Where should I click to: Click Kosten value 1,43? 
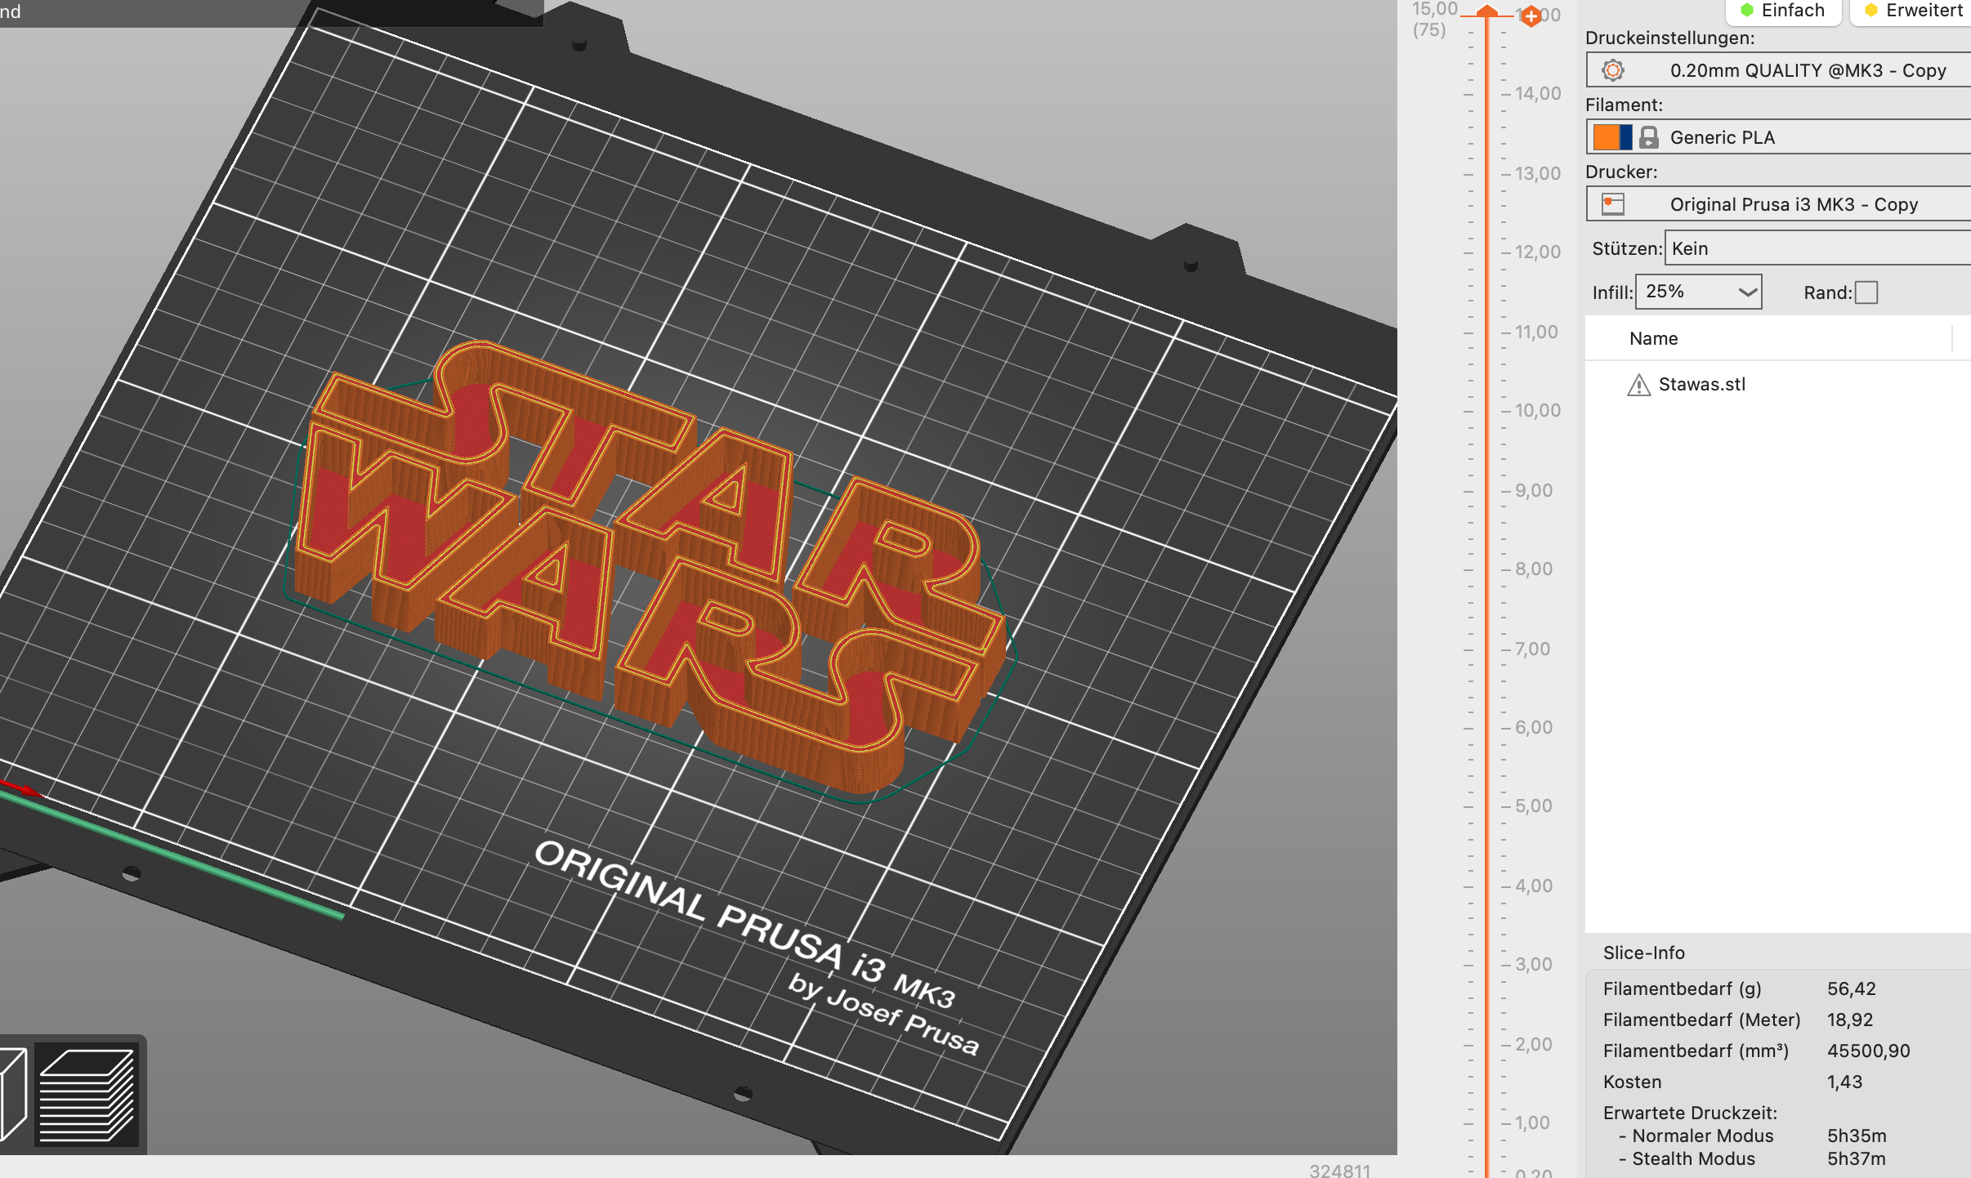tap(1845, 1082)
